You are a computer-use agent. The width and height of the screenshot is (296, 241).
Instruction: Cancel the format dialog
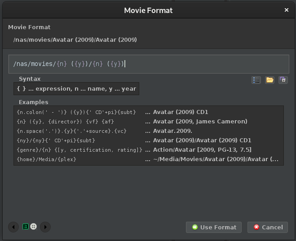(x=268, y=227)
